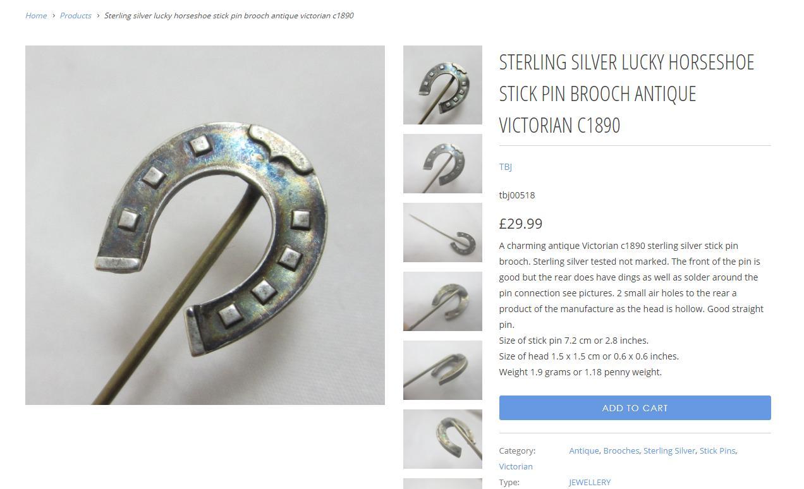
Task: Open the Antique category link
Action: 583,450
